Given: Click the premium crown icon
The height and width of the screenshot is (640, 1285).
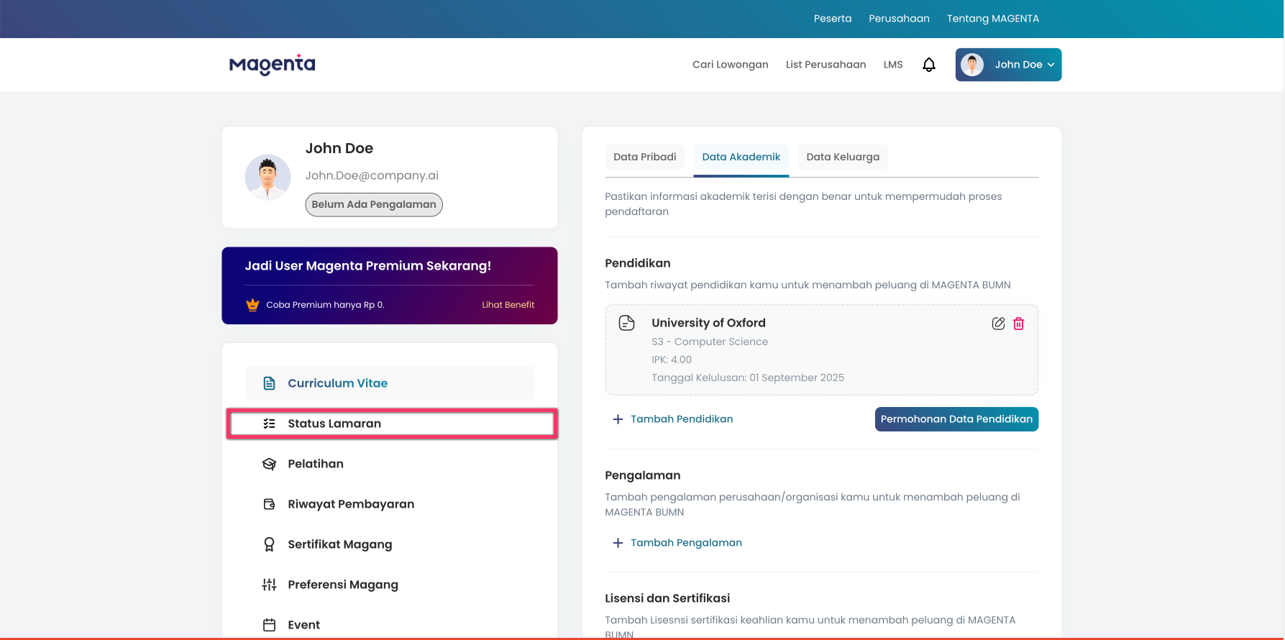Looking at the screenshot, I should (x=252, y=305).
